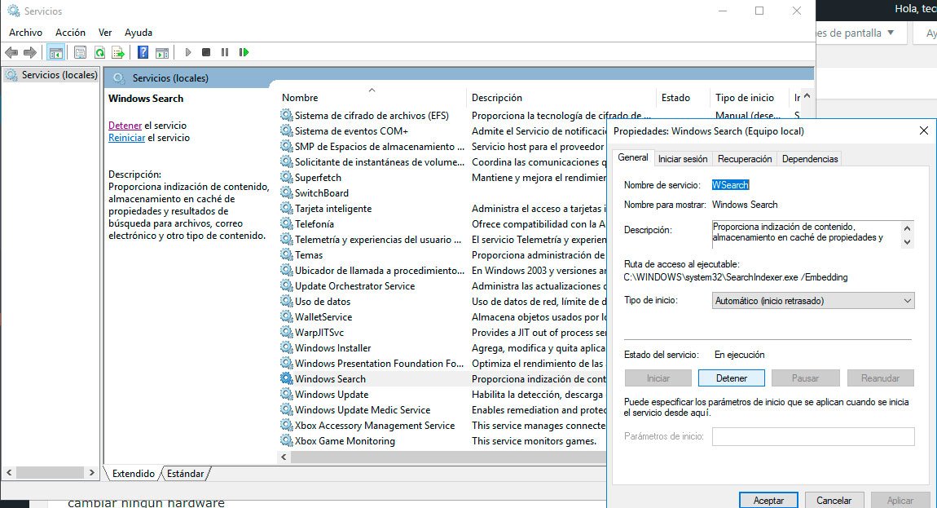The image size is (937, 508).
Task: Open the Acción menu
Action: 71,33
